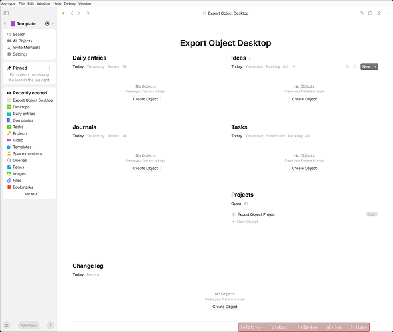This screenshot has height=332, width=393.
Task: Open Space members in sidebar
Action: (27, 153)
